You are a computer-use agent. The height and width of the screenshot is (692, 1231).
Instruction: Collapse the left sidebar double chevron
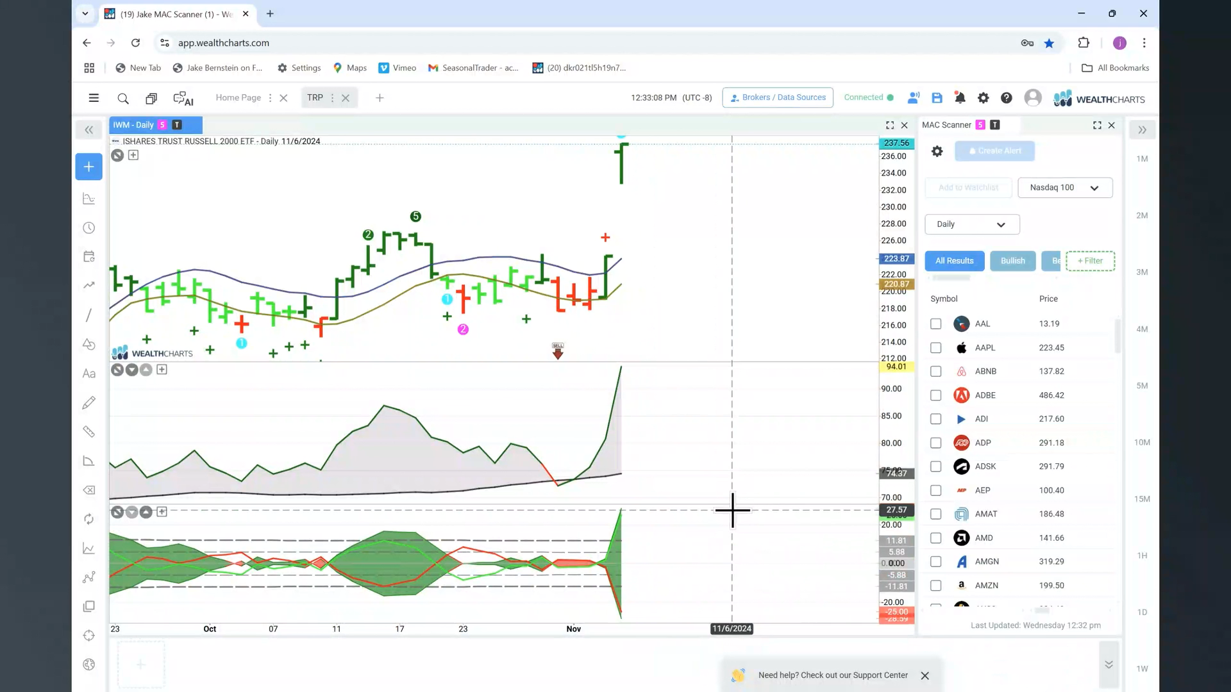pos(88,130)
